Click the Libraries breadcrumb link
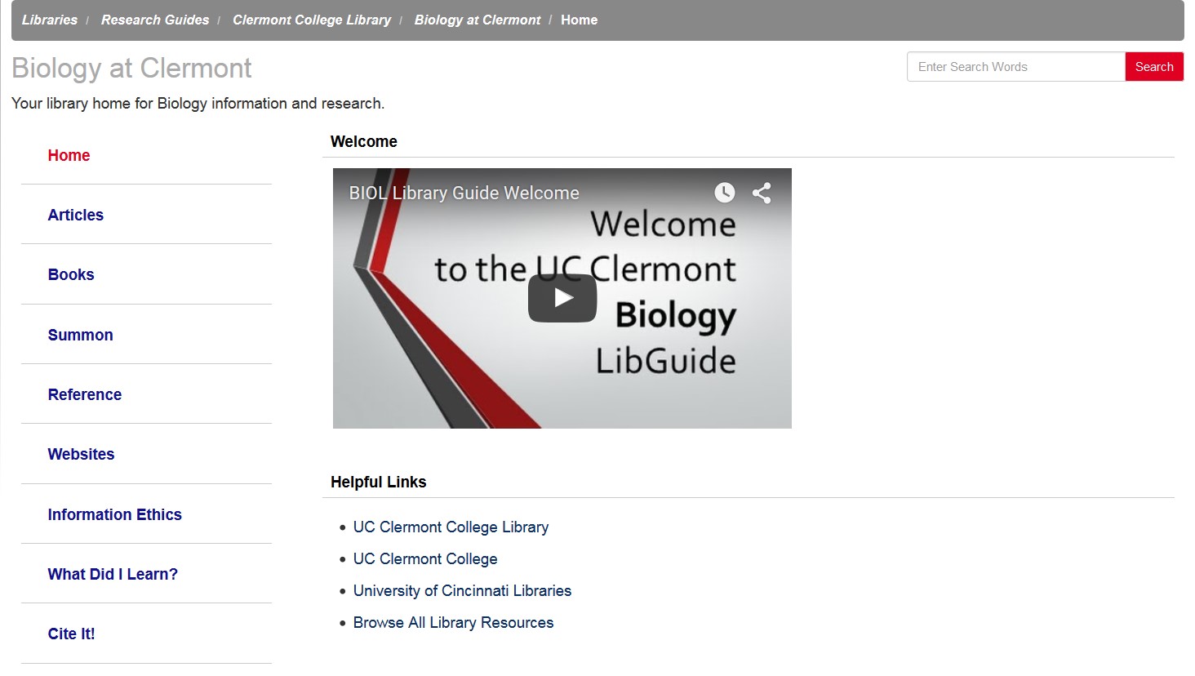 coord(49,20)
